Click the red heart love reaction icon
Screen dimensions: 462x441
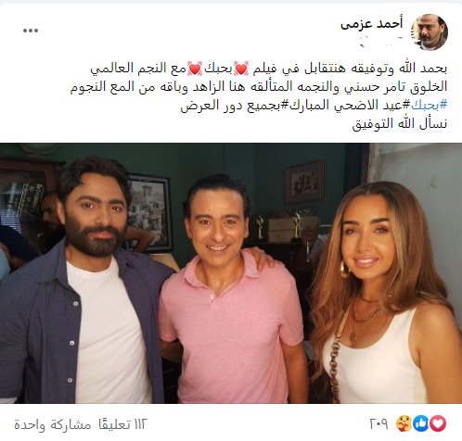click(438, 423)
